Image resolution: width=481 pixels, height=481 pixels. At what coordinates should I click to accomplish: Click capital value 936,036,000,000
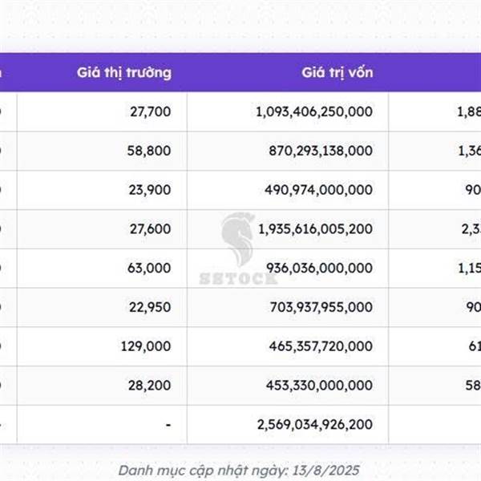point(319,268)
